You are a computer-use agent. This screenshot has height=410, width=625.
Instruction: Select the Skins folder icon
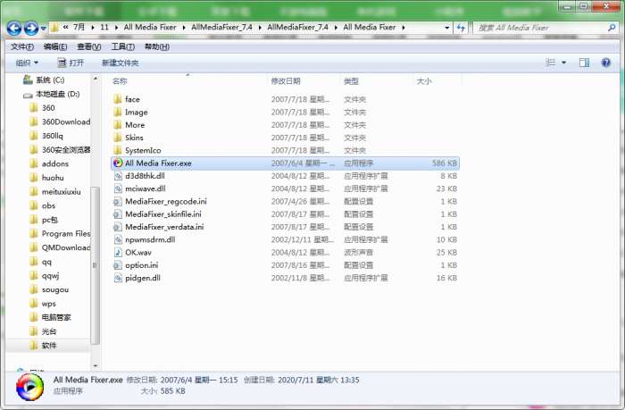coord(118,138)
